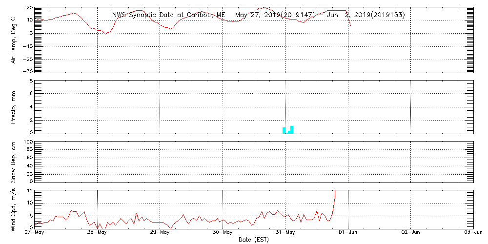Select the 29-May date tick label
Viewport: 488px width, 244px height.
click(x=160, y=232)
